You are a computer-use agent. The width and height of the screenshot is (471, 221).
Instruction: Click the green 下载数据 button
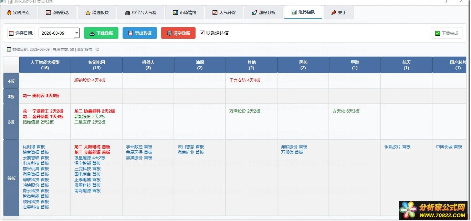[x=101, y=33]
